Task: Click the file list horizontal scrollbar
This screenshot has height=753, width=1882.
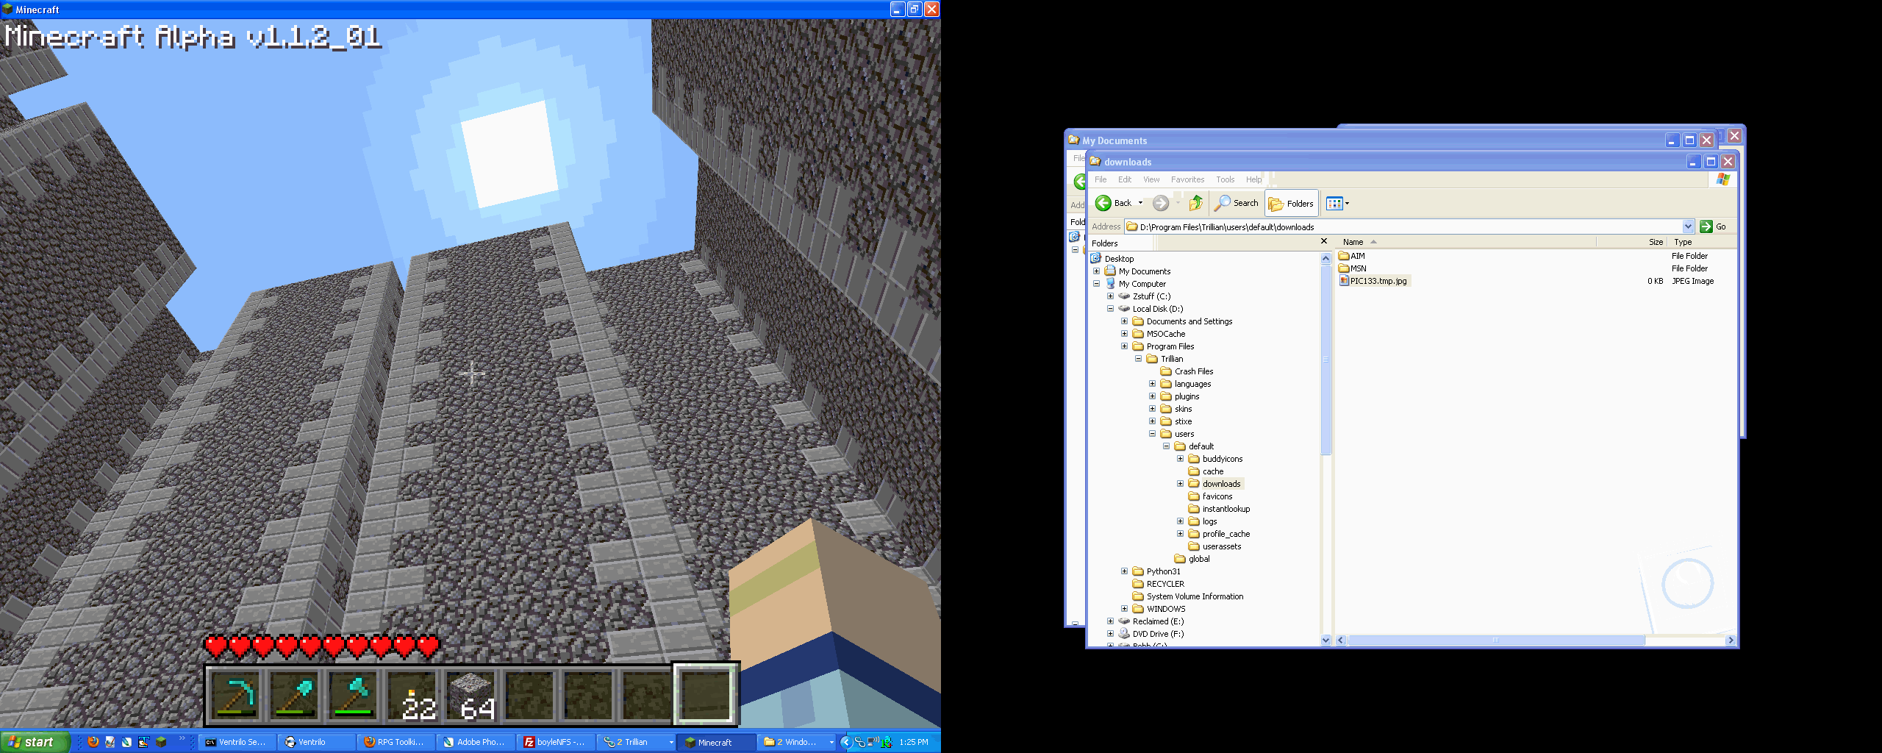Action: (x=1536, y=640)
